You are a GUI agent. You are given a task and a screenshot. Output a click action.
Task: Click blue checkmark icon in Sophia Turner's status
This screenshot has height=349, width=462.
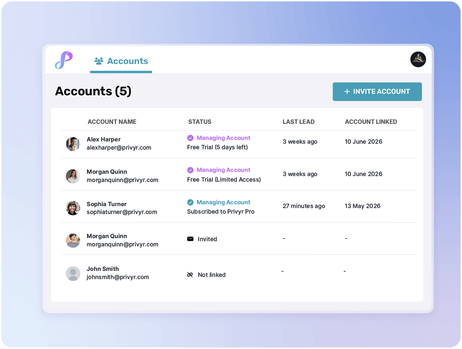tap(190, 202)
